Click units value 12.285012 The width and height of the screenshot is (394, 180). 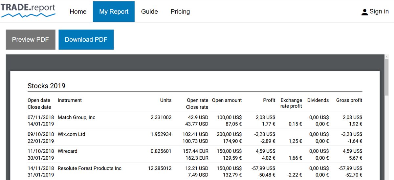(x=160, y=168)
